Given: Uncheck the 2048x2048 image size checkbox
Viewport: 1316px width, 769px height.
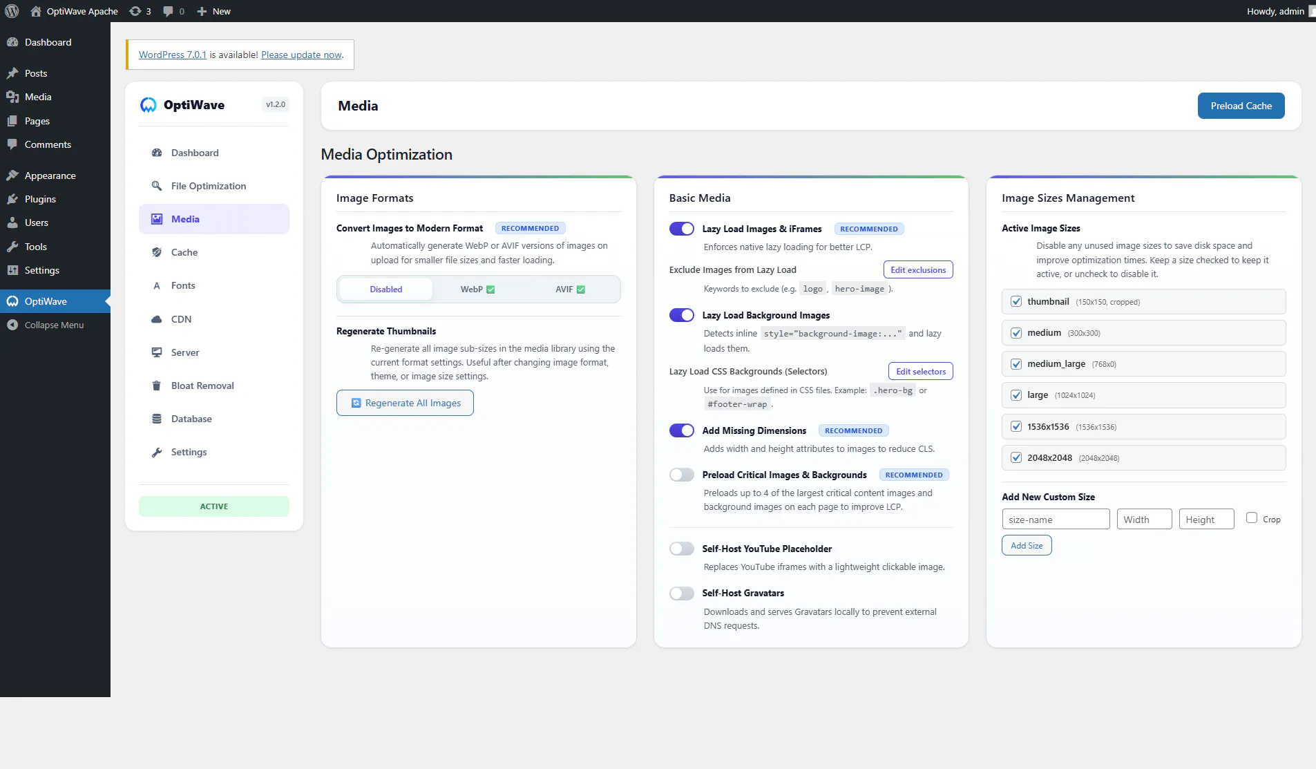Looking at the screenshot, I should click(1016, 457).
